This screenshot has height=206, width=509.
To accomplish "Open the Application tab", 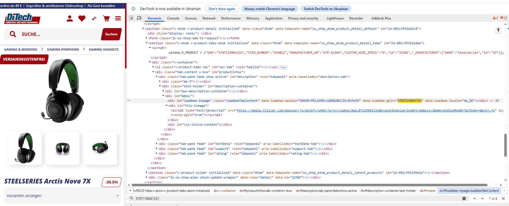I will [x=274, y=18].
